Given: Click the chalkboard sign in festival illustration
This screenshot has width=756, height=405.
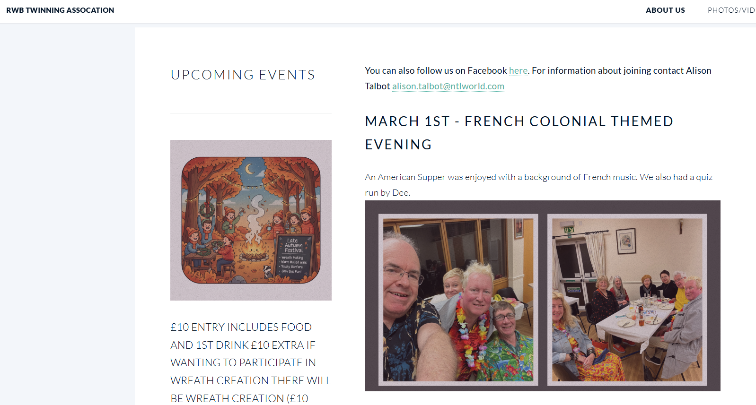Looking at the screenshot, I should (x=293, y=256).
